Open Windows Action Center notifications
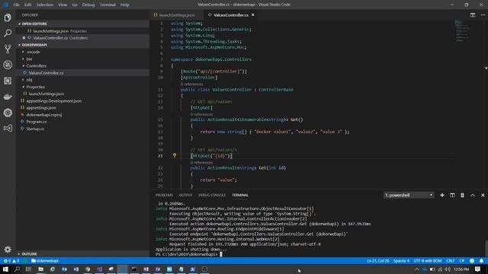Screen dimensions: 488x274 point(478,269)
